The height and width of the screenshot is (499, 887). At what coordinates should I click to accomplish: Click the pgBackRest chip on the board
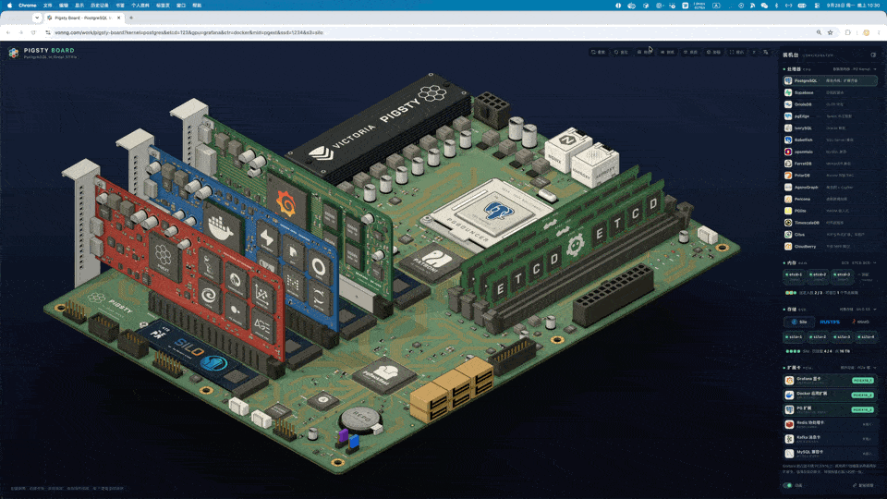point(384,374)
